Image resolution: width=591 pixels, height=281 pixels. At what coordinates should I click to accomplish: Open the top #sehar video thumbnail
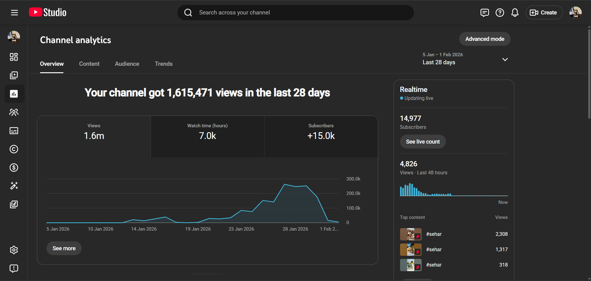[x=411, y=234]
